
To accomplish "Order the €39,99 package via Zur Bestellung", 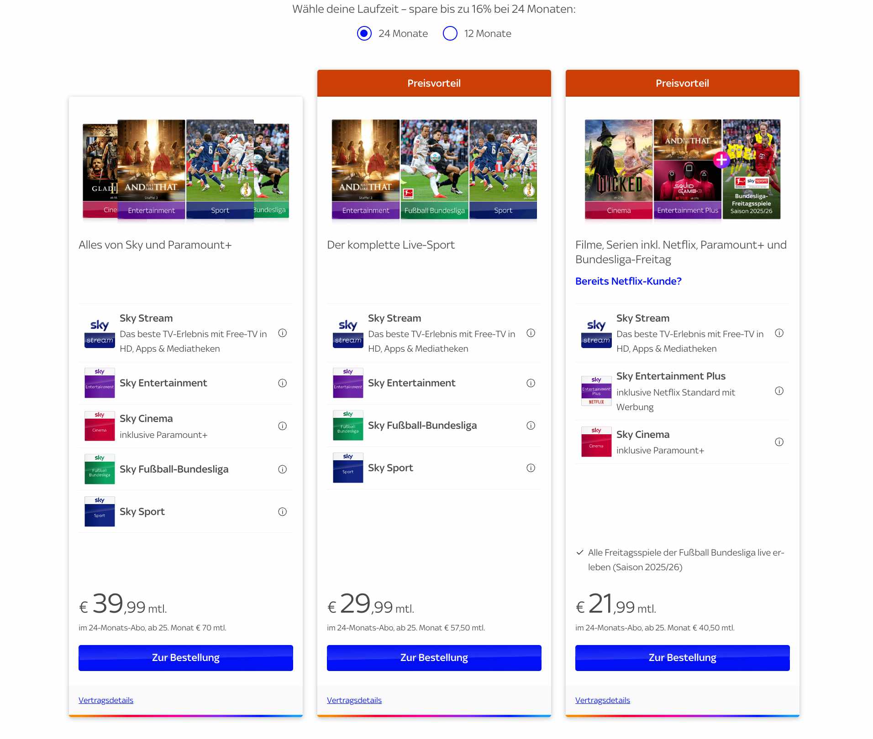I will coord(185,658).
